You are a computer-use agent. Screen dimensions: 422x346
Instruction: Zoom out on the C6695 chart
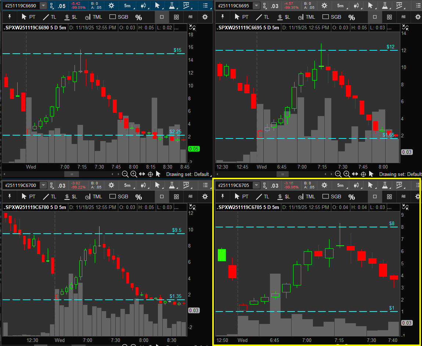(x=338, y=174)
